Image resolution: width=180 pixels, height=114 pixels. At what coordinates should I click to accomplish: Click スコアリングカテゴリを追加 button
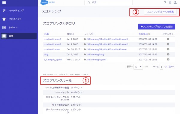[157, 27]
